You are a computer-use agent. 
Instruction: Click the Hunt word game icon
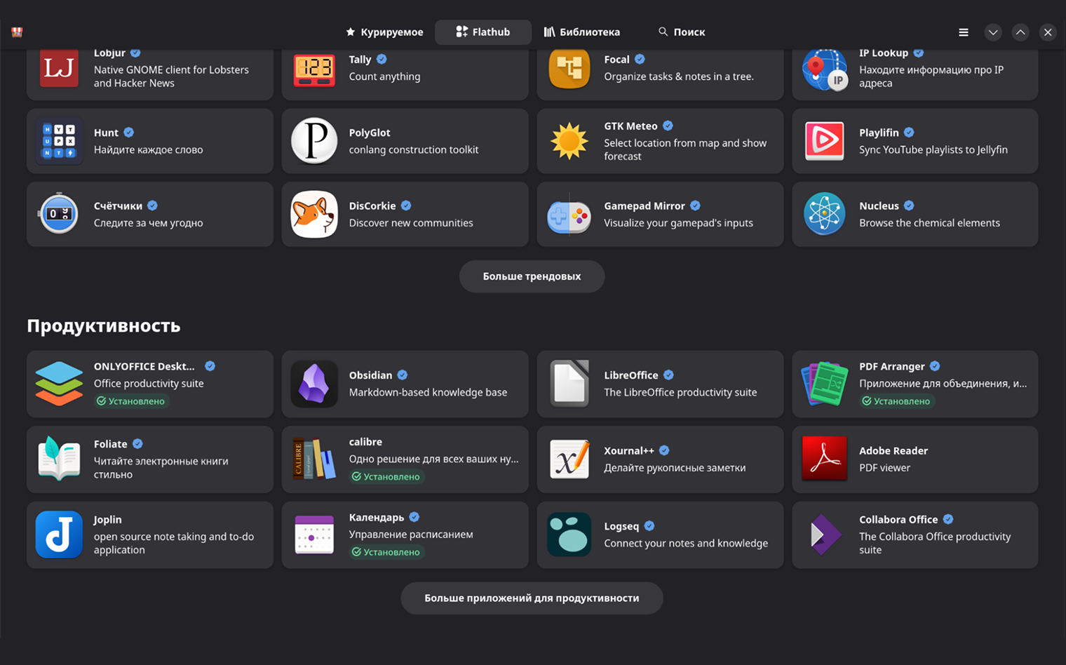59,141
